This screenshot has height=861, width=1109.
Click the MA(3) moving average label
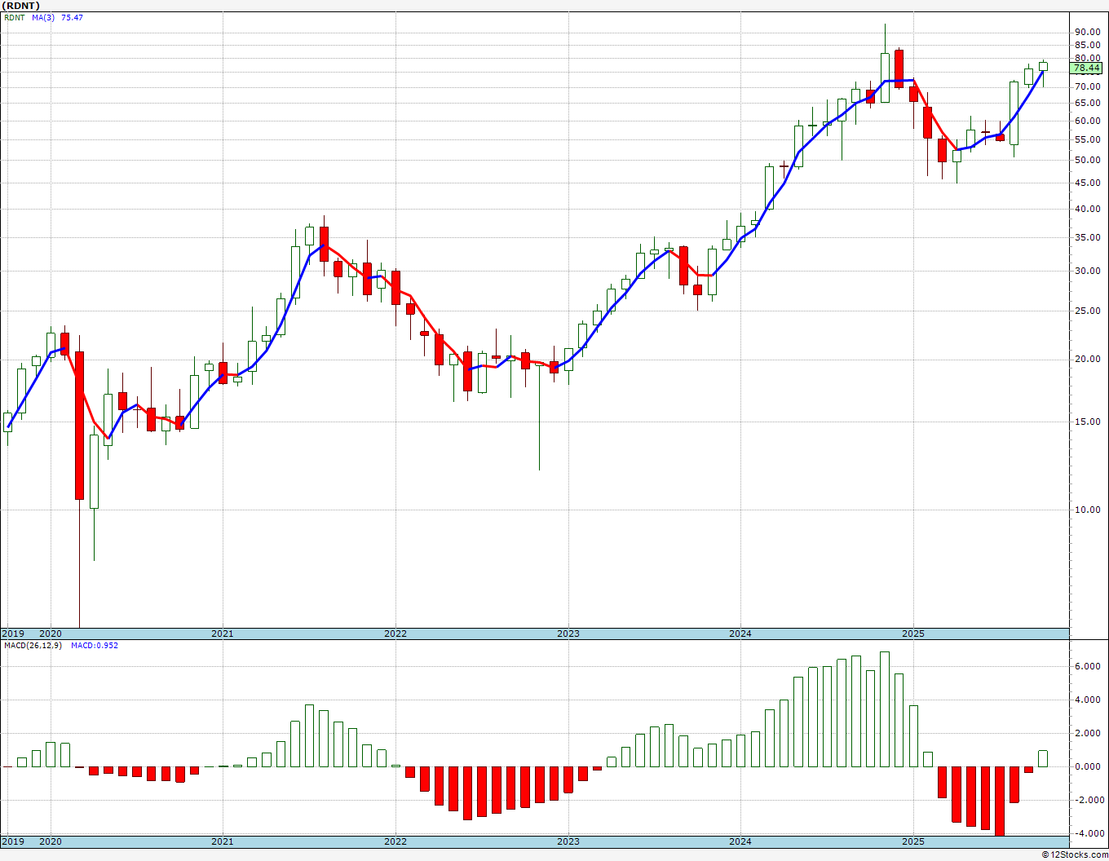[x=44, y=17]
